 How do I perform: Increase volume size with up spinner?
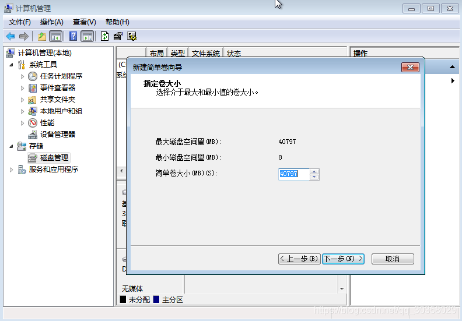coord(314,171)
